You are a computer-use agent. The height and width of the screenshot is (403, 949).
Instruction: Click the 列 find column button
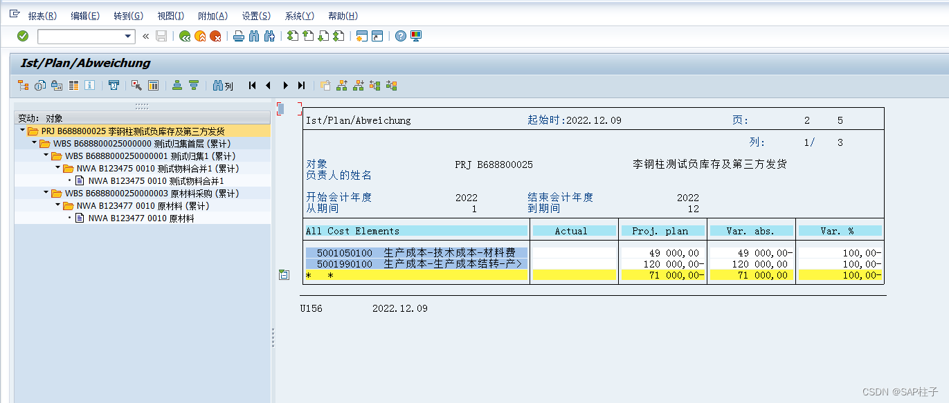[x=223, y=86]
